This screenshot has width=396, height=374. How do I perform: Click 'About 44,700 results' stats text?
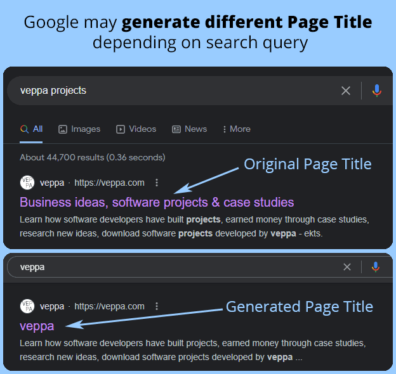(x=93, y=157)
